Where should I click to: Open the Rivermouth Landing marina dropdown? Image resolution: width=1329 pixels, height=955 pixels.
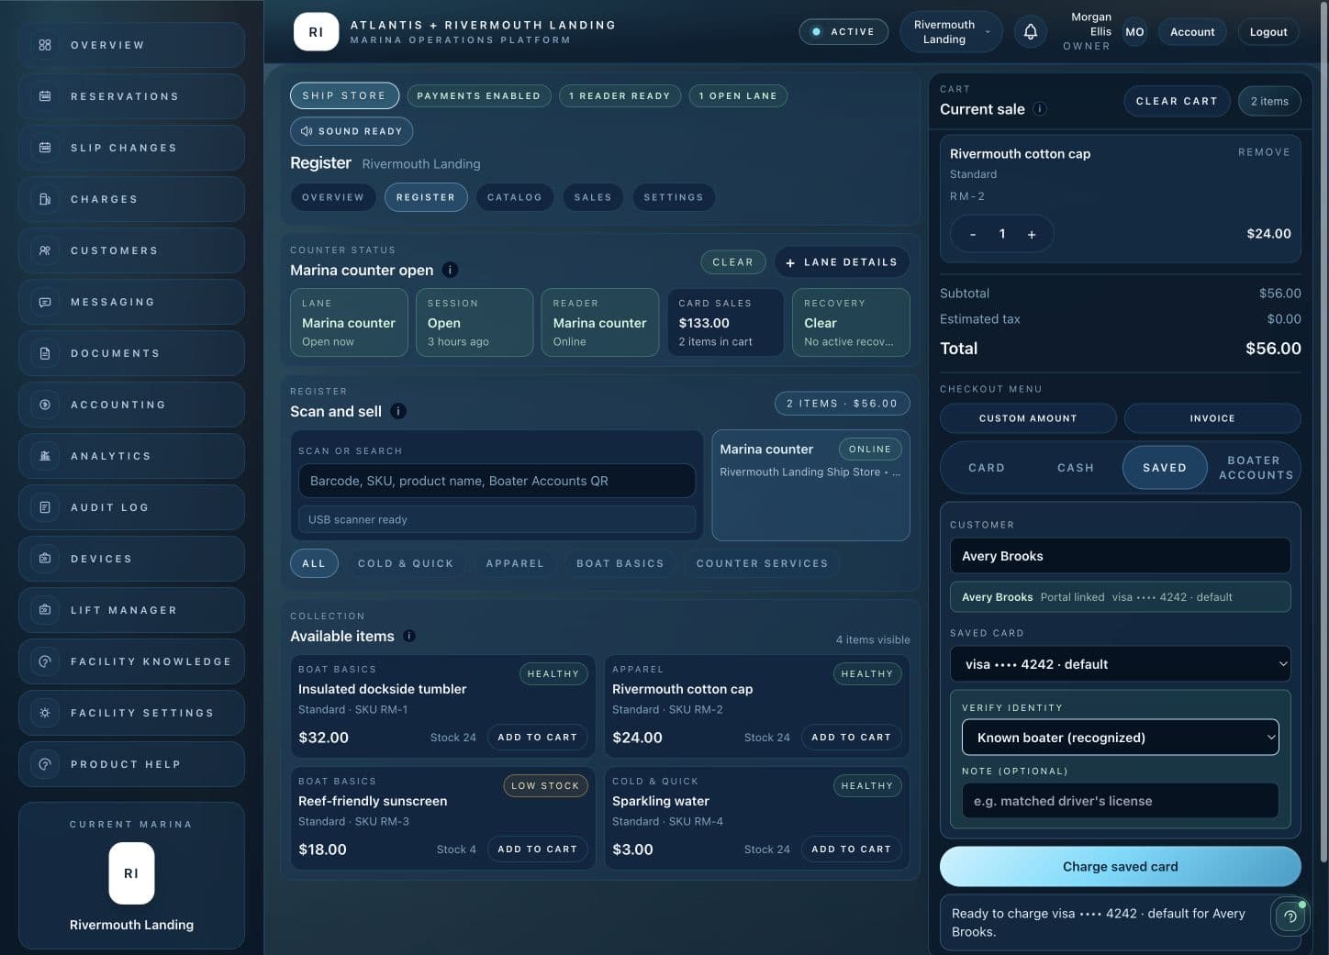(x=951, y=32)
